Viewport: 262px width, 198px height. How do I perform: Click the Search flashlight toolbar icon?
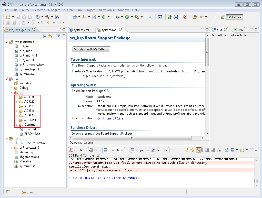pyautogui.click(x=201, y=17)
